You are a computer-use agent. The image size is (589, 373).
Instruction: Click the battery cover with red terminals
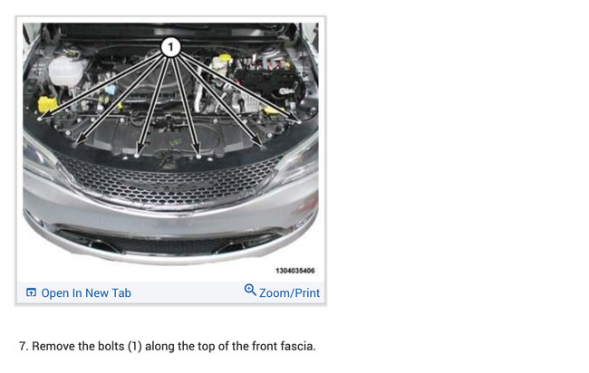pyautogui.click(x=268, y=81)
